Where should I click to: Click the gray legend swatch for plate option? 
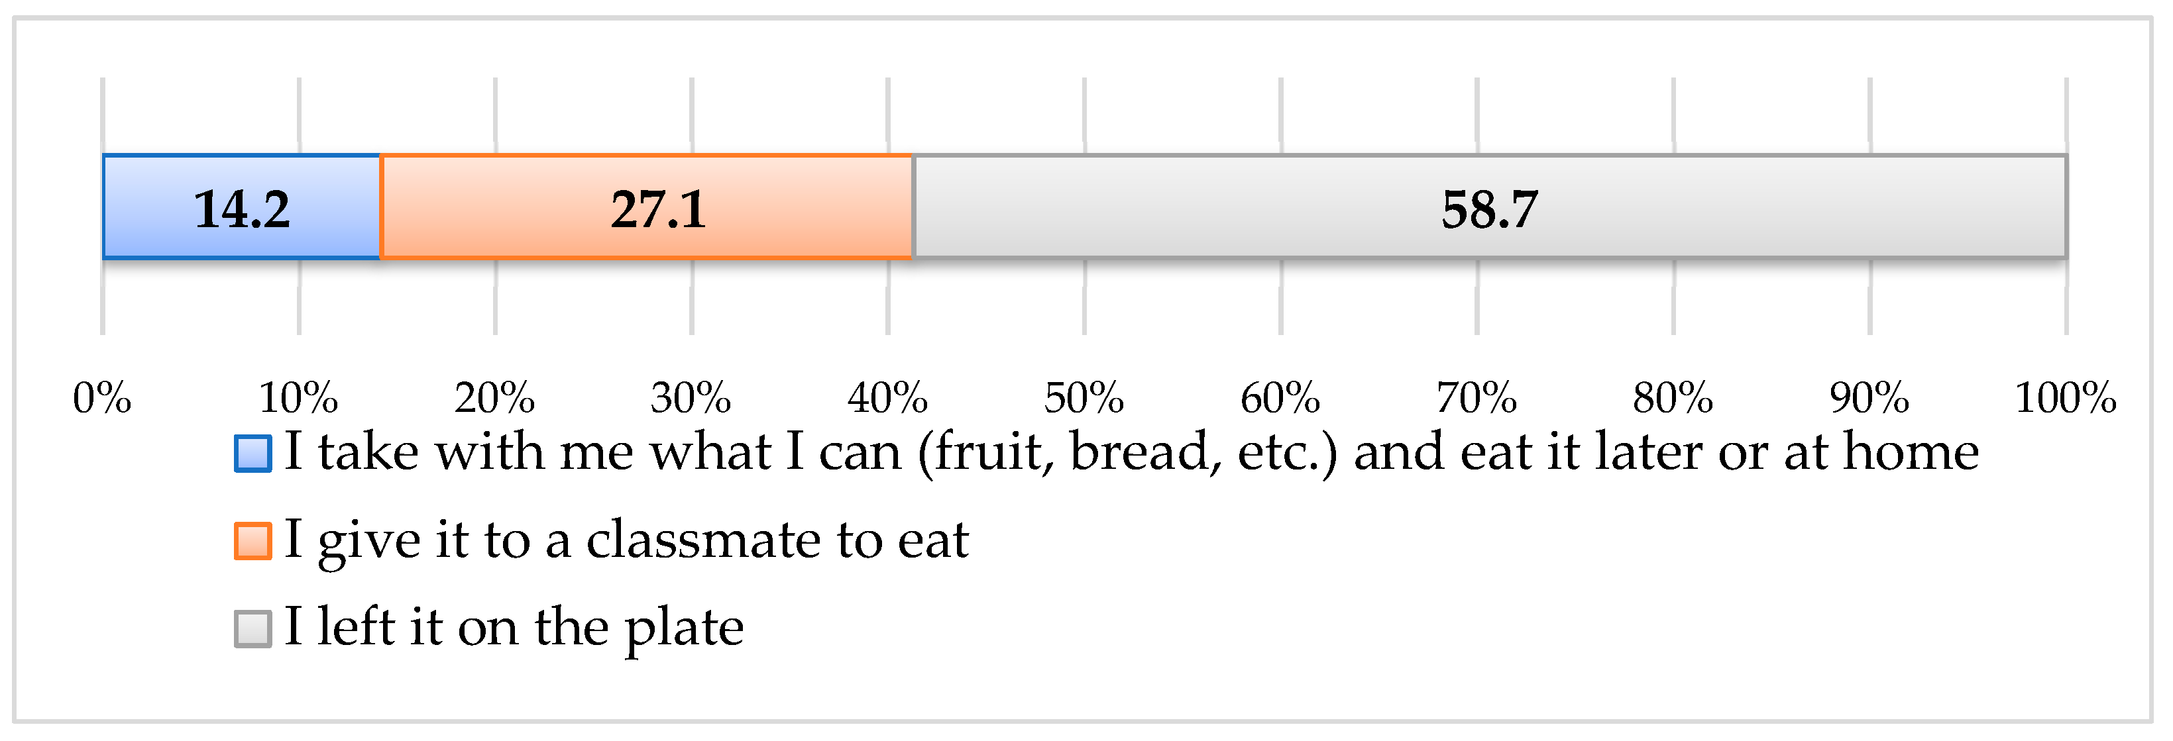coord(252,629)
